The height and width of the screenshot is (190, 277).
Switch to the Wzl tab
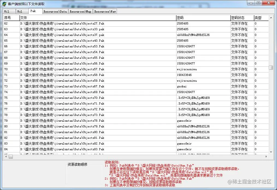point(22,11)
